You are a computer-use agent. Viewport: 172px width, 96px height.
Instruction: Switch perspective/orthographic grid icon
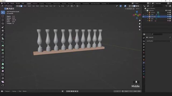tap(140, 30)
